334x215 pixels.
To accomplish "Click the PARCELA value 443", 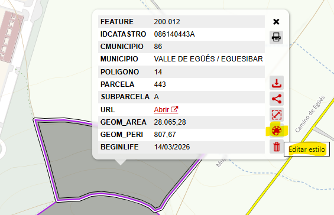I will [x=160, y=84].
